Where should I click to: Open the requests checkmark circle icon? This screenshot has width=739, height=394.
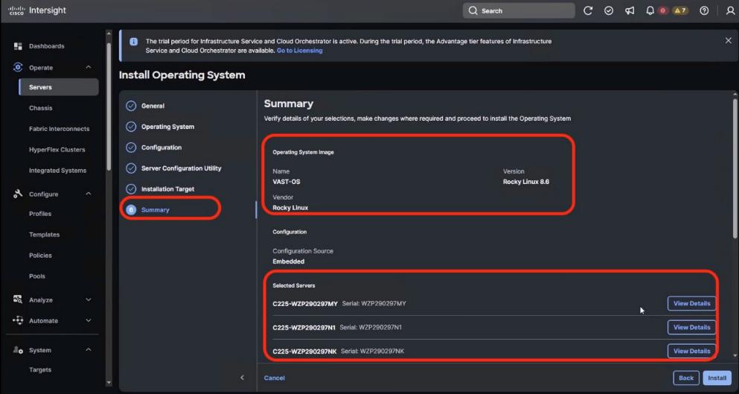click(609, 10)
